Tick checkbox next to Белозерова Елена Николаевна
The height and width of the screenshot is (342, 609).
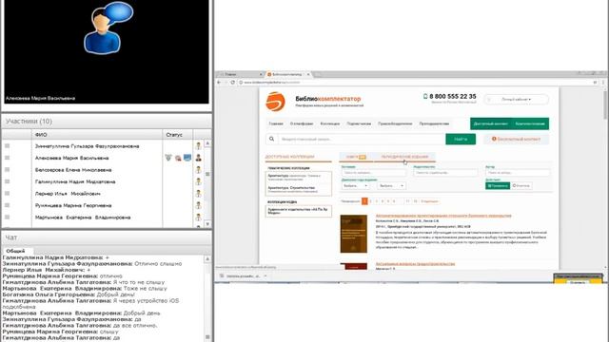[7, 169]
